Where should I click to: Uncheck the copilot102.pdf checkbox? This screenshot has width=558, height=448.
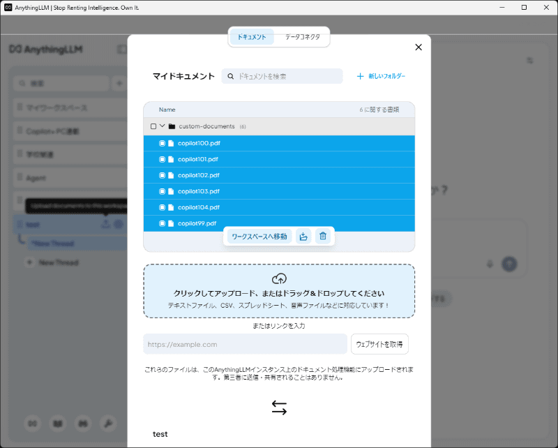[x=162, y=175]
